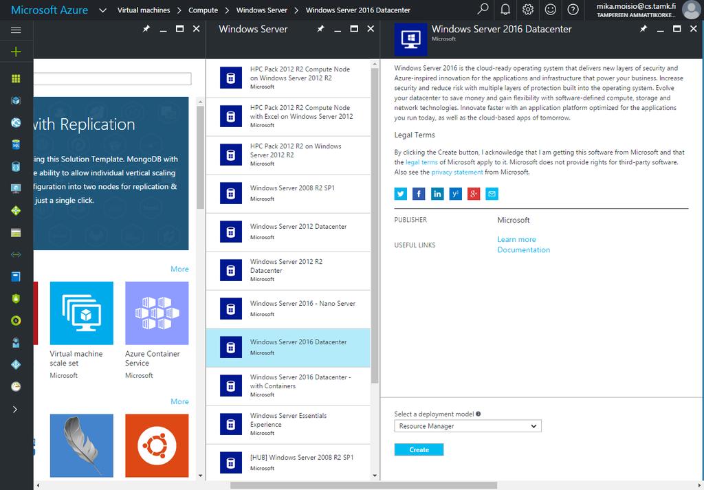Screen dimensions: 704x490
Task: Select Windows Server 2016 - Nano Server
Action: 288,309
